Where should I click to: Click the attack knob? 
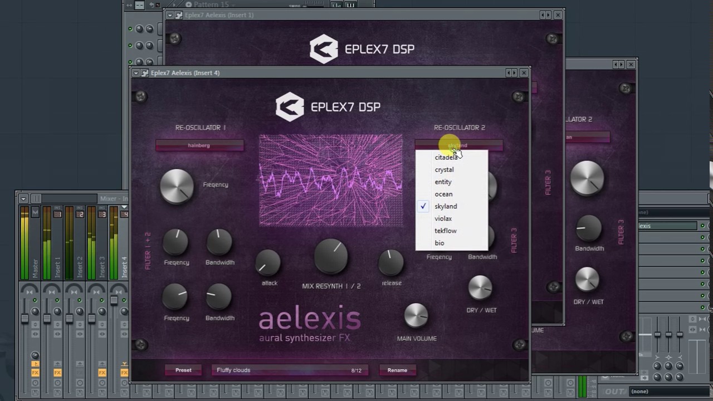(268, 263)
